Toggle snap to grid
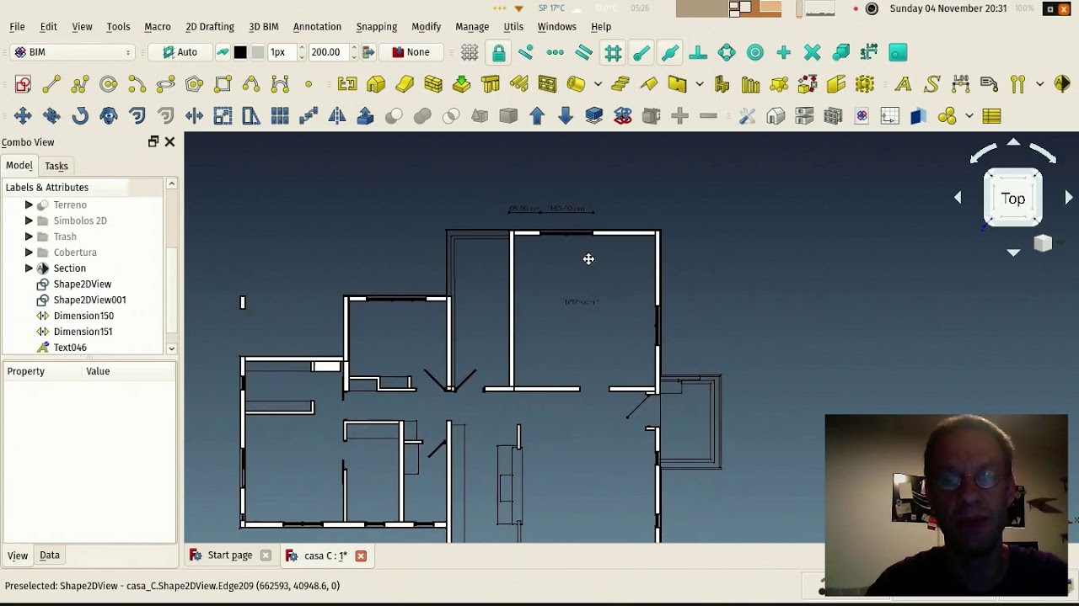This screenshot has width=1079, height=606. point(613,52)
